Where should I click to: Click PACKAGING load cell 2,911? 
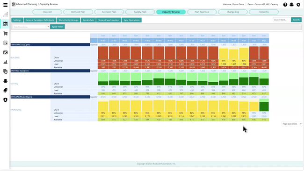coord(103,116)
